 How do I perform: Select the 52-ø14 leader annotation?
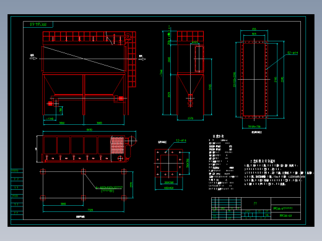[293, 53]
